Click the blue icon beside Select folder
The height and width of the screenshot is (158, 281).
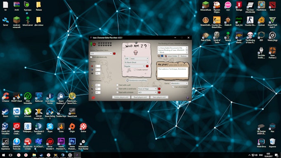162,56
